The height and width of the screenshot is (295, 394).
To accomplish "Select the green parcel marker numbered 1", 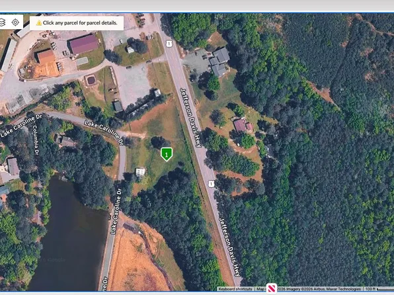I will pyautogui.click(x=167, y=154).
